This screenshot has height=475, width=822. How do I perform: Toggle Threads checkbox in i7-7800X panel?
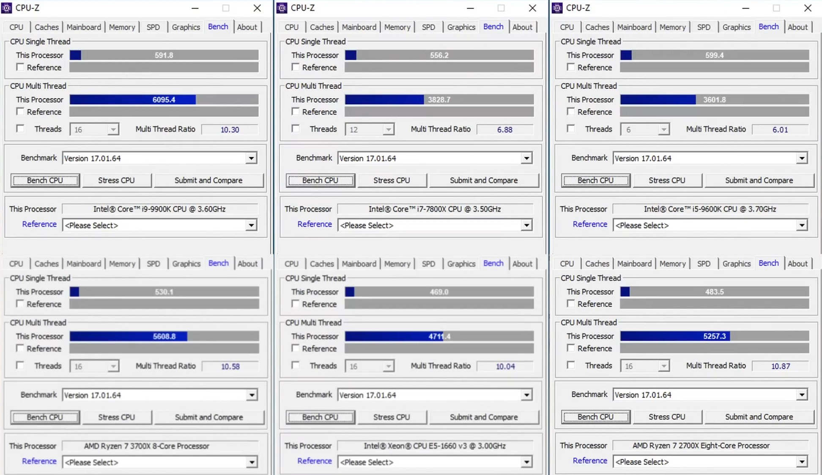(x=296, y=129)
